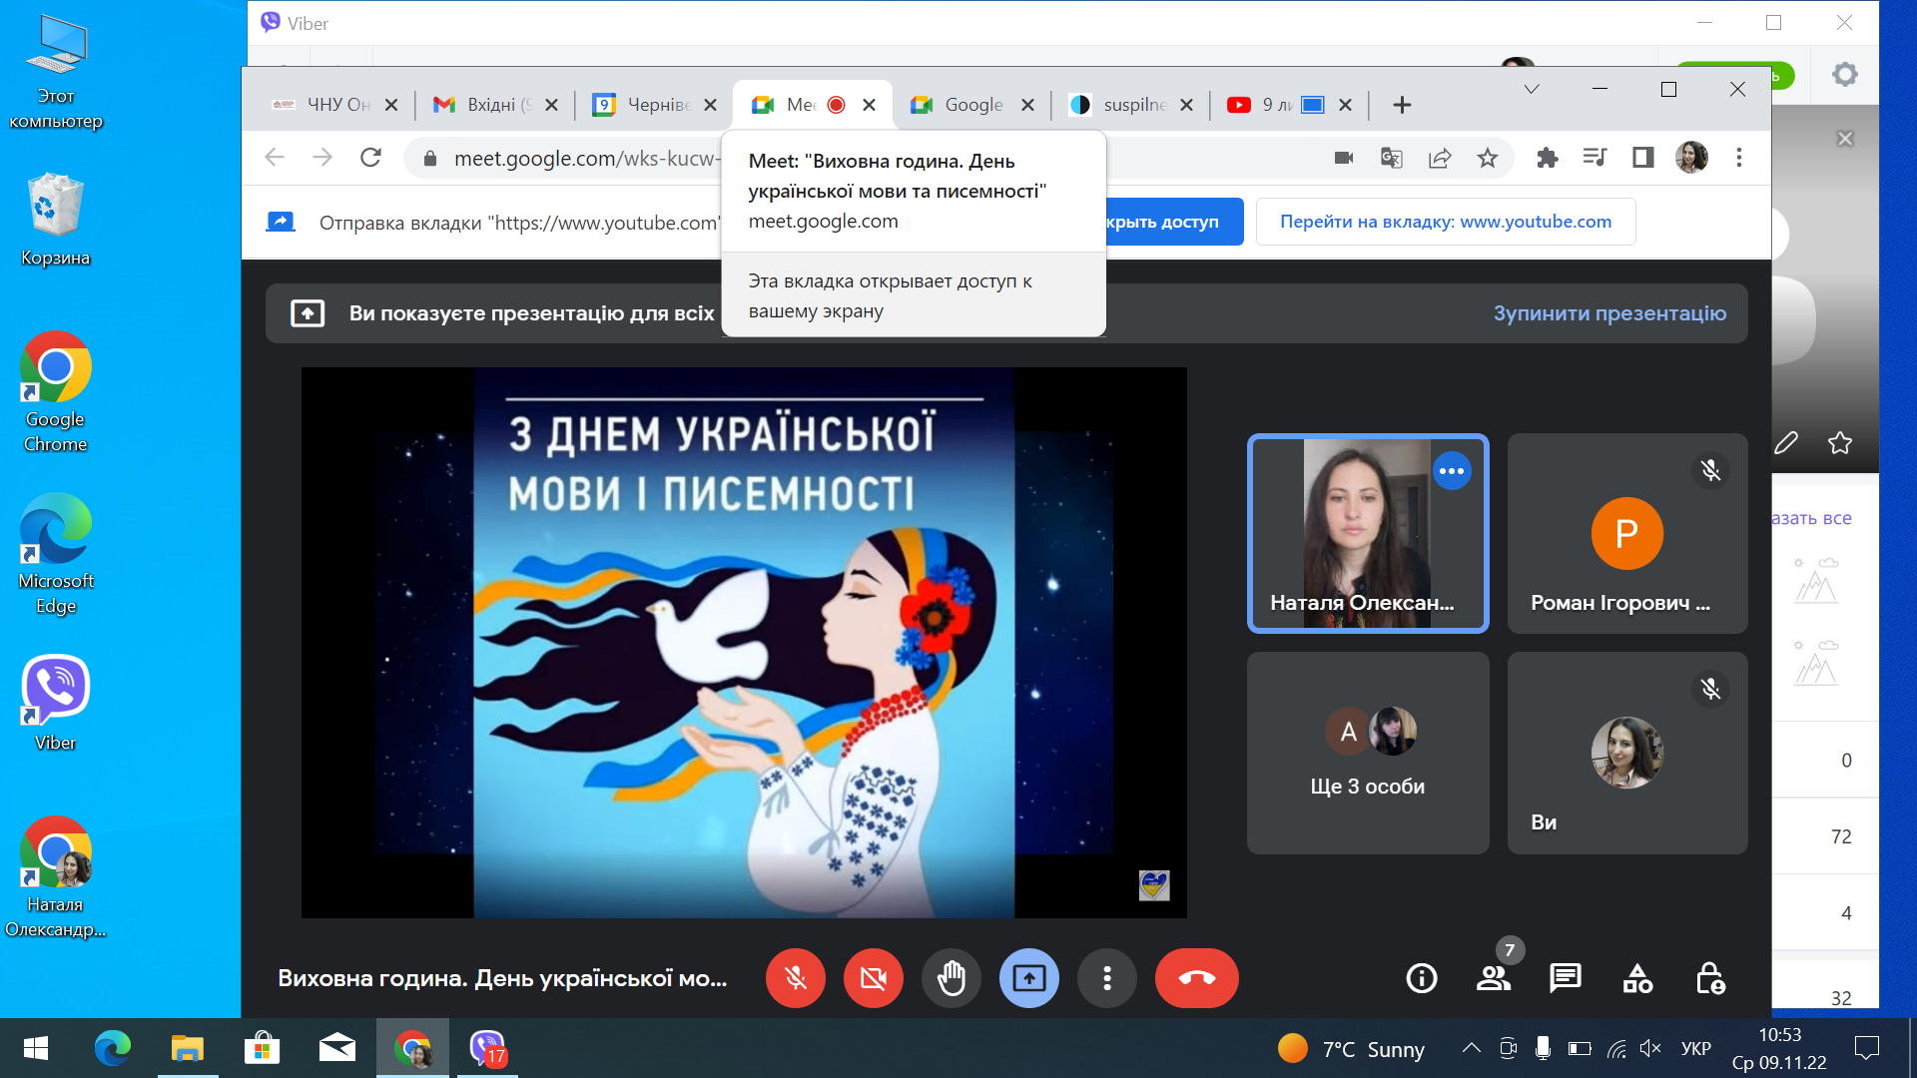Viewport: 1917px width, 1078px height.
Task: Show hidden tray icons chevron
Action: click(x=1471, y=1048)
